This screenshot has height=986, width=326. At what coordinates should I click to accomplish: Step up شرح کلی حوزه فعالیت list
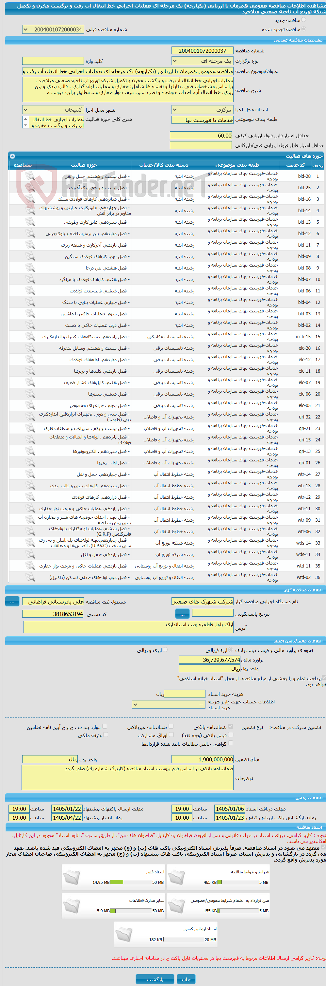tap(25, 120)
